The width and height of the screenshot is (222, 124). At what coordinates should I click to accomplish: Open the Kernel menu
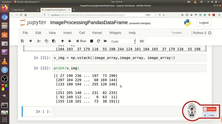[x=97, y=33]
